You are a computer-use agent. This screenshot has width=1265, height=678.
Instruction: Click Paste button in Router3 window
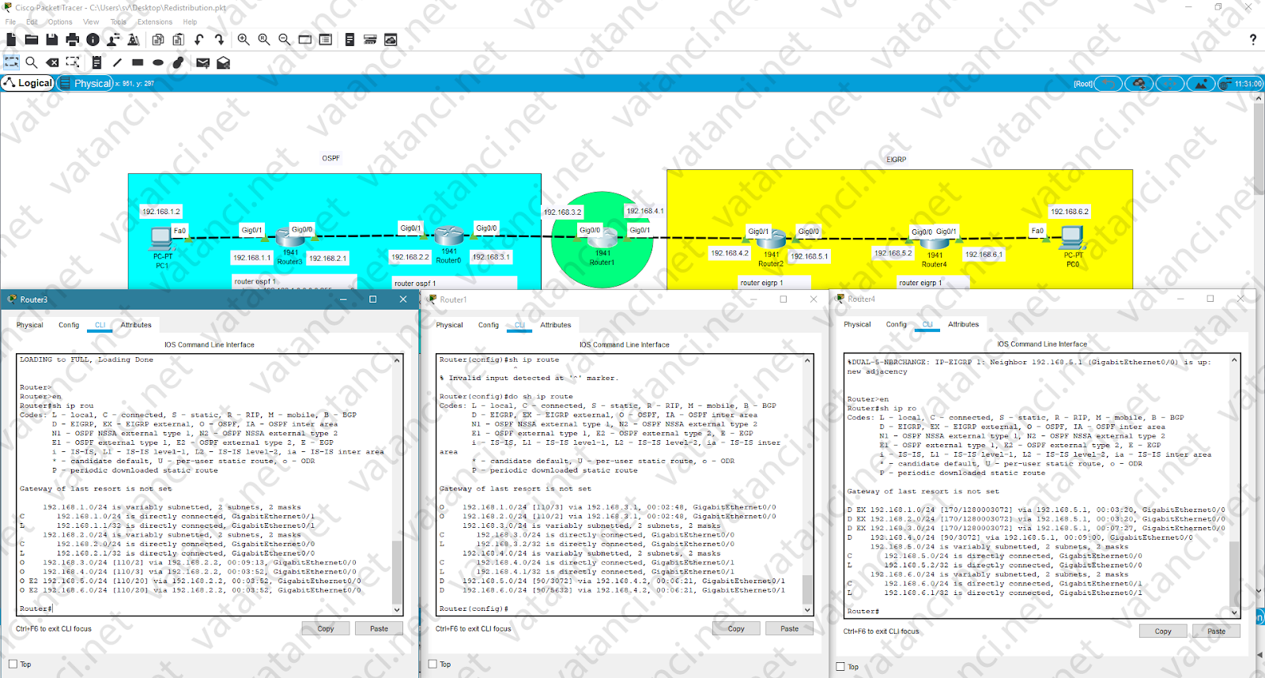pos(379,629)
